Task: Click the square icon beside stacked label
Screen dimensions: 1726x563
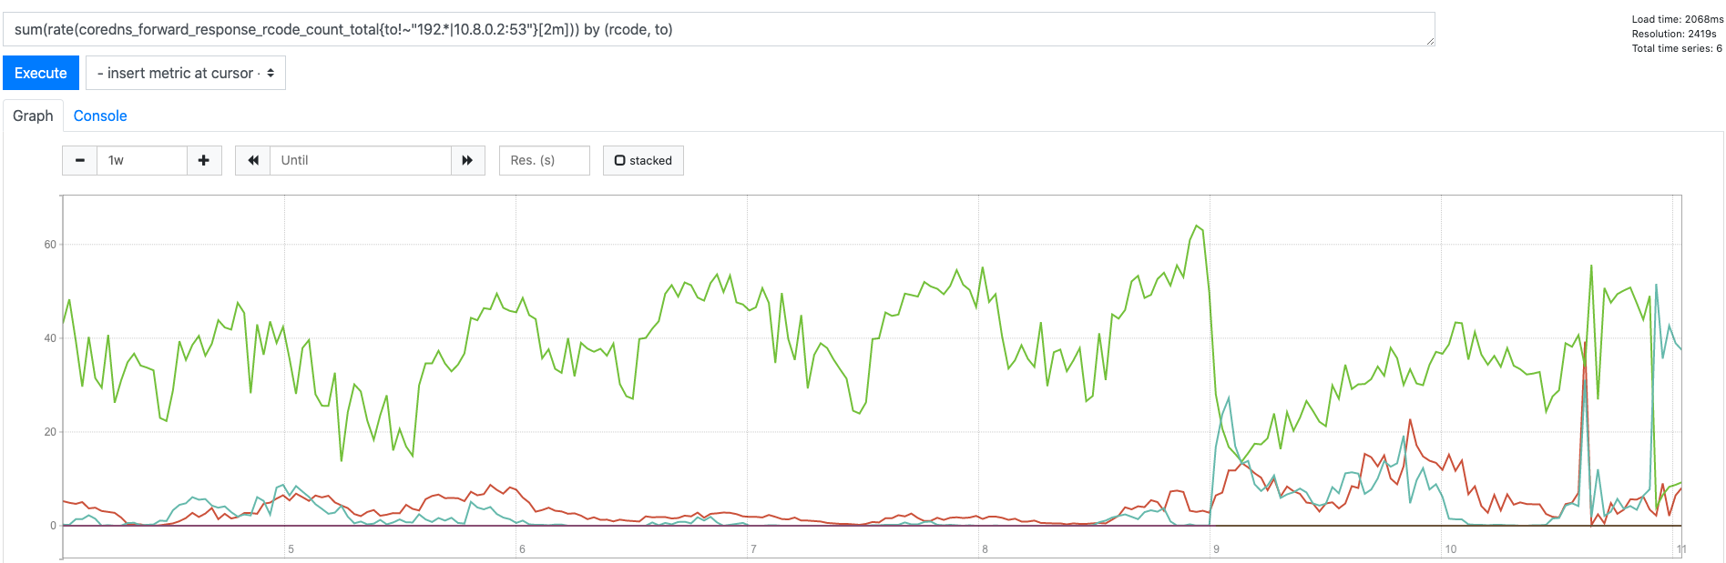Action: 619,160
